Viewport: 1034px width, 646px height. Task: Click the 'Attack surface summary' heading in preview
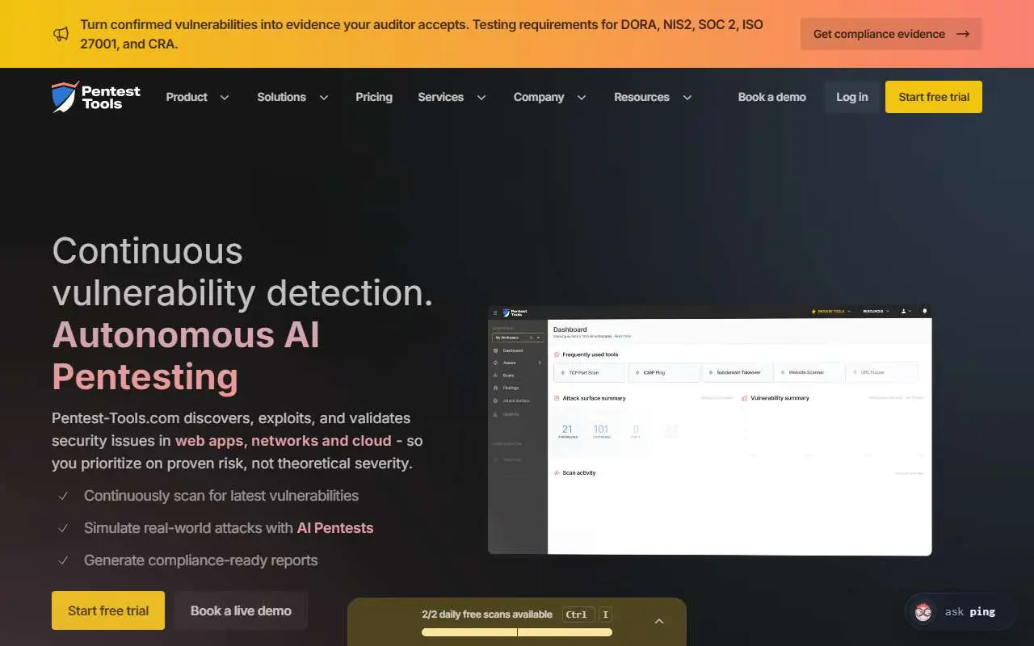pyautogui.click(x=594, y=398)
